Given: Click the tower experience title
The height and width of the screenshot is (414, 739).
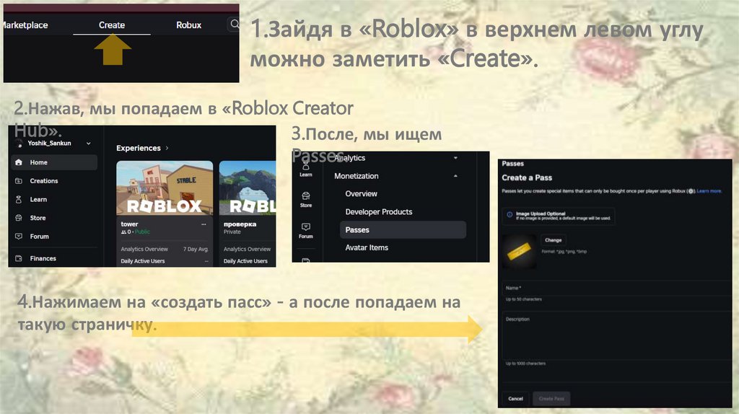Looking at the screenshot, I should [x=130, y=224].
